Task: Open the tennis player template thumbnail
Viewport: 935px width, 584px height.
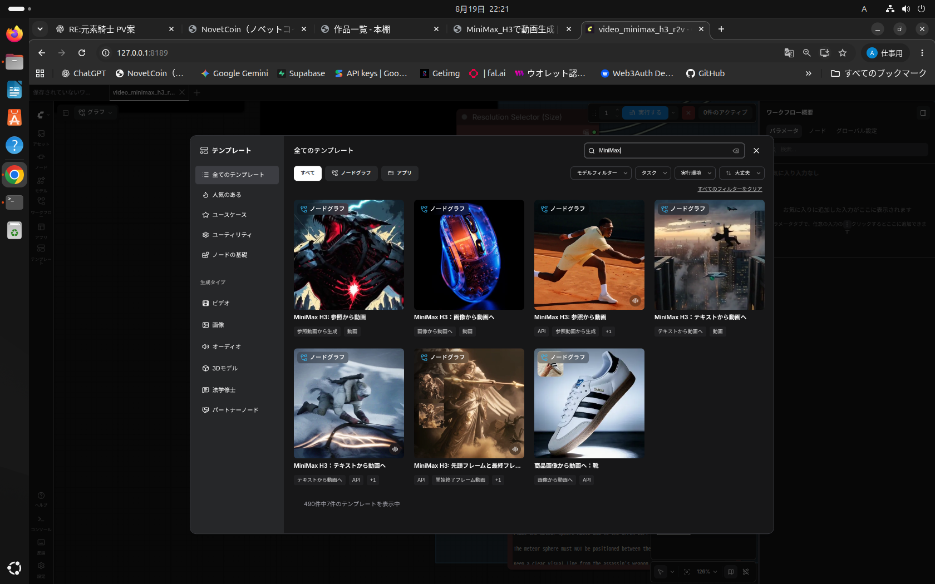Action: (x=589, y=255)
